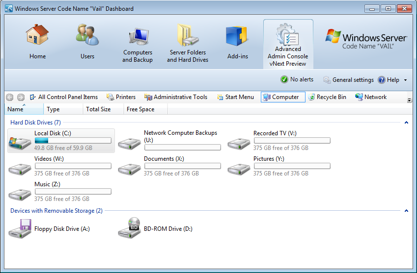
Task: Click the Hard Disk Drives (7) group heading
Action: point(35,123)
